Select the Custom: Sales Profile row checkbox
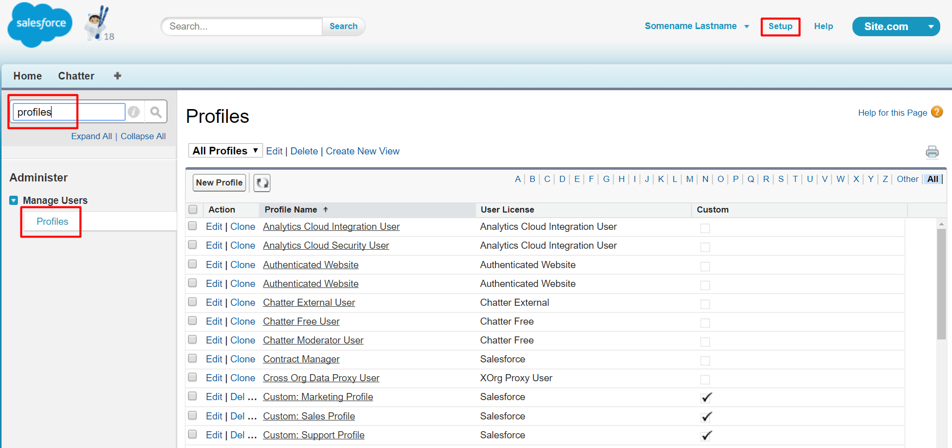Screen dimensions: 952x448 pyautogui.click(x=193, y=416)
